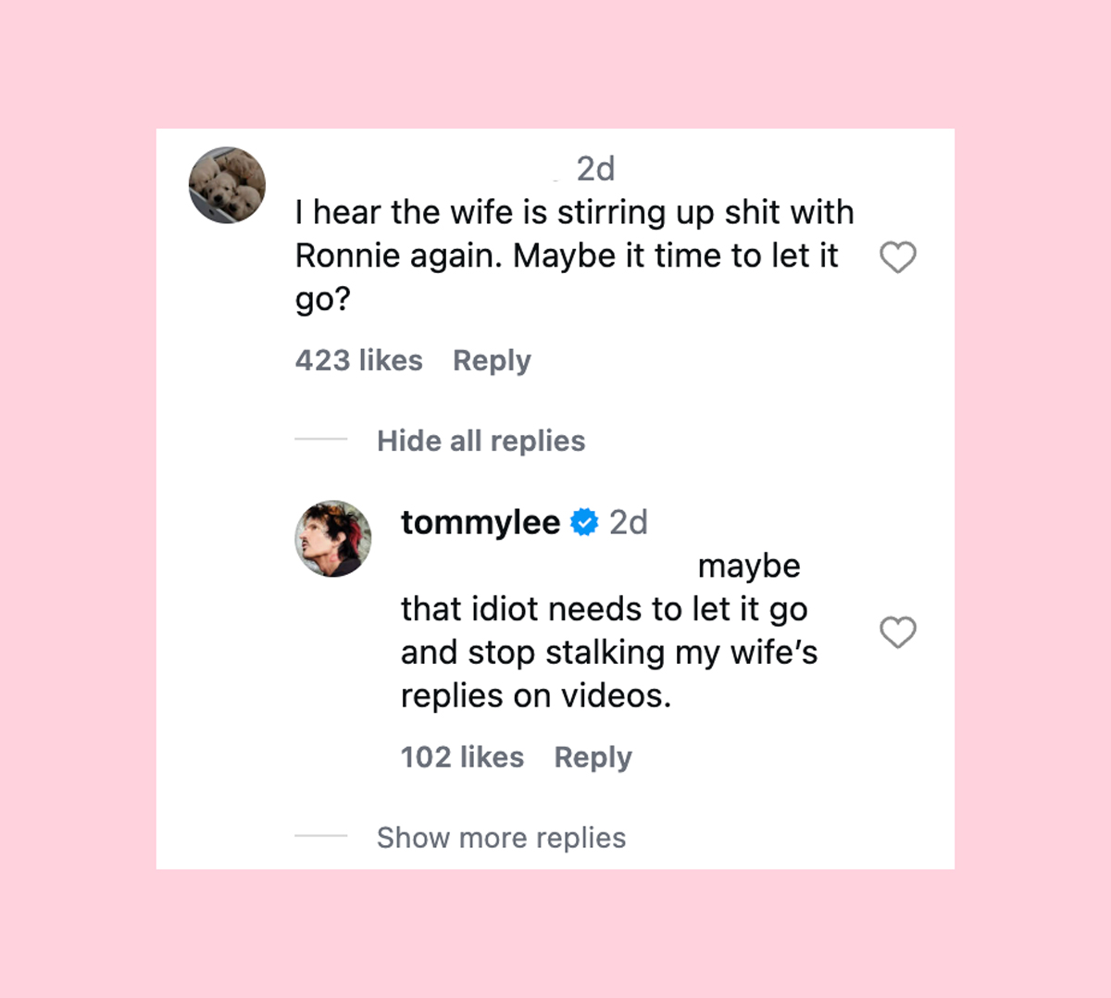1111x998 pixels.
Task: View '423 likes' on the first comment
Action: pos(358,360)
